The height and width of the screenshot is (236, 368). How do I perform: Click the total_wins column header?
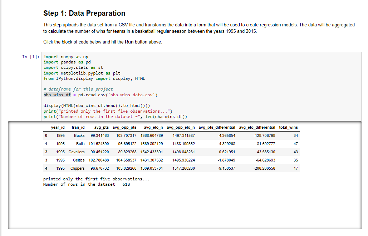(x=289, y=128)
